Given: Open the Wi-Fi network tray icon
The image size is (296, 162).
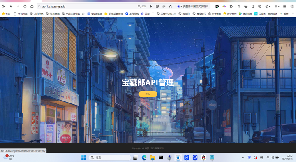Looking at the screenshot, I should [x=268, y=157].
